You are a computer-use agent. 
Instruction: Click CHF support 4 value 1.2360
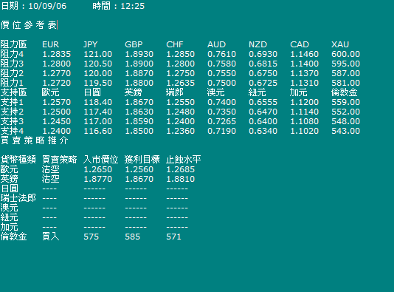(x=181, y=131)
